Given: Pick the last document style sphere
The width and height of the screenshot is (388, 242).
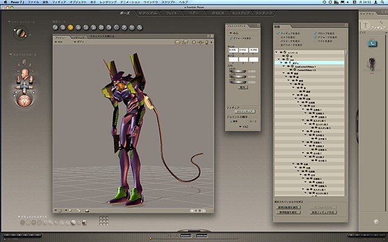Looking at the screenshot, I should (x=84, y=223).
